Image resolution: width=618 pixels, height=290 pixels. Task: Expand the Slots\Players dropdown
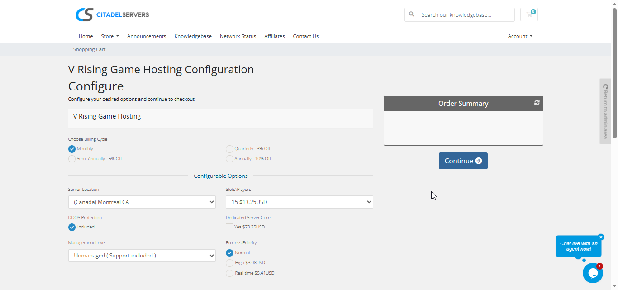point(299,202)
